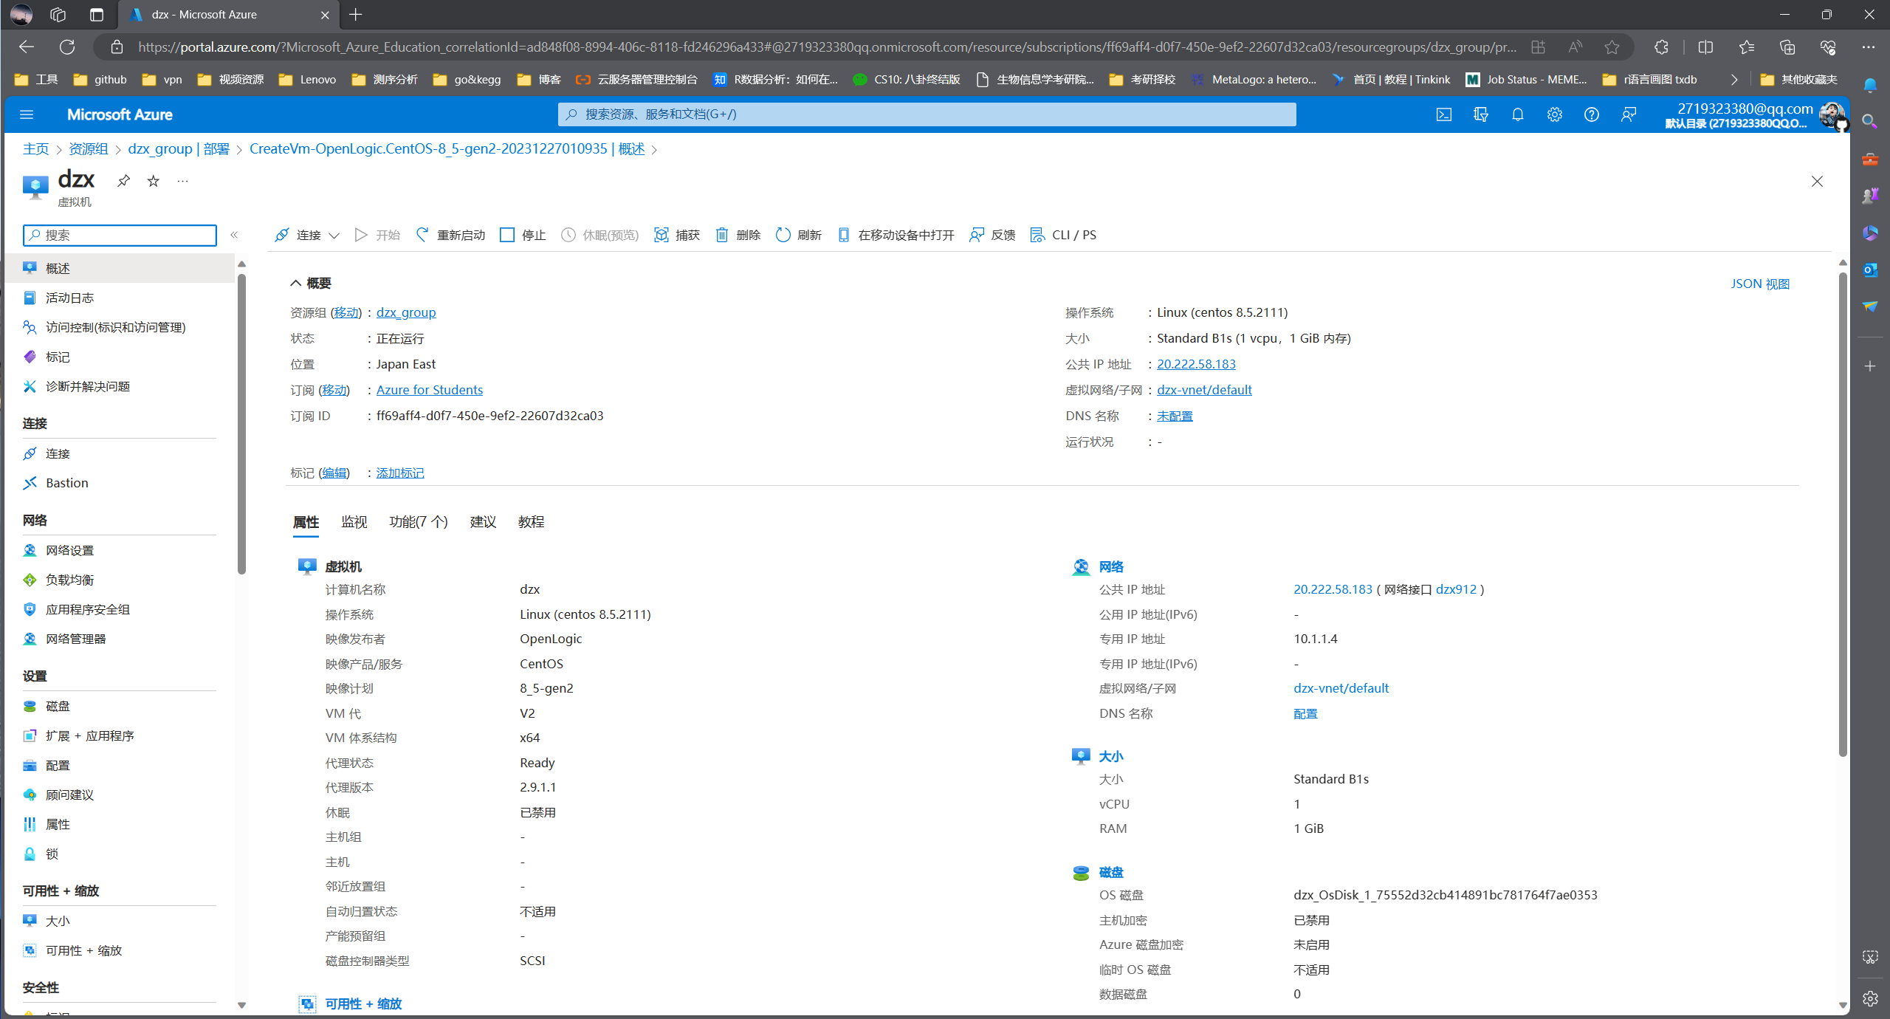
Task: Pin the dzx VM to dashboard
Action: [x=123, y=179]
